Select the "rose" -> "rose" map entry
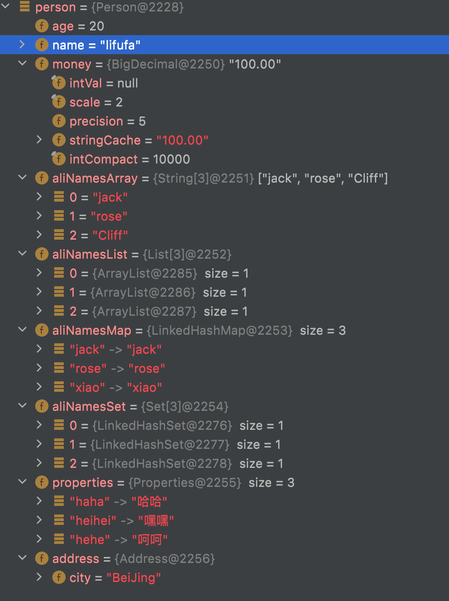 (224, 368)
